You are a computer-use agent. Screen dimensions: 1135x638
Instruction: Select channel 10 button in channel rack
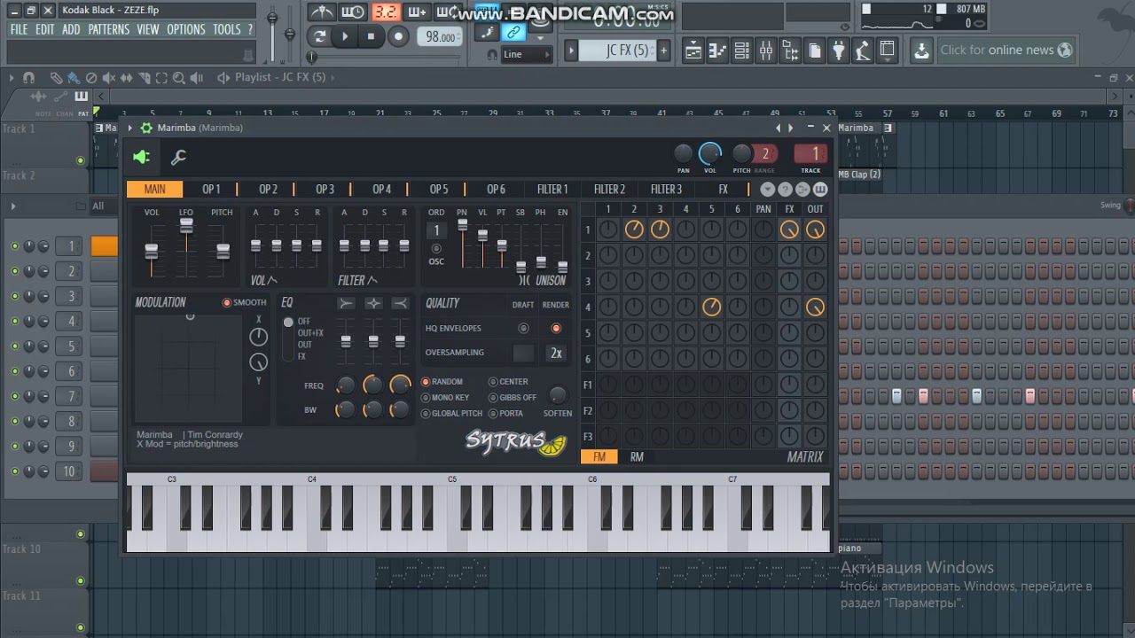68,471
